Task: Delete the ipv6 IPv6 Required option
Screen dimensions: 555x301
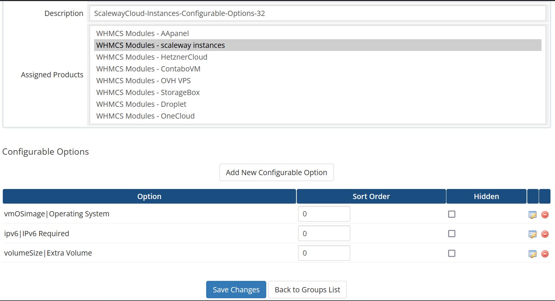Action: (545, 234)
